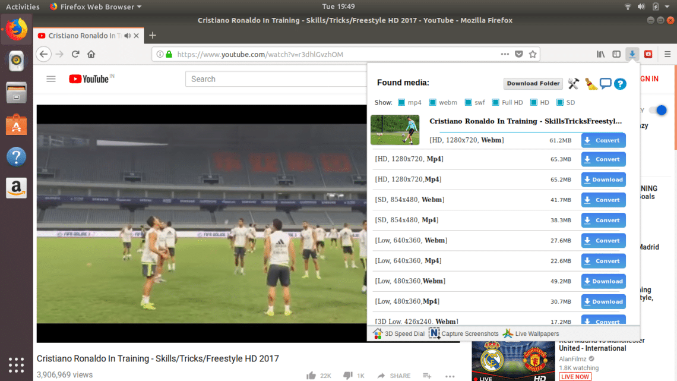This screenshot has width=677, height=381.
Task: Save to Pocket icon in URL bar
Action: [x=519, y=54]
